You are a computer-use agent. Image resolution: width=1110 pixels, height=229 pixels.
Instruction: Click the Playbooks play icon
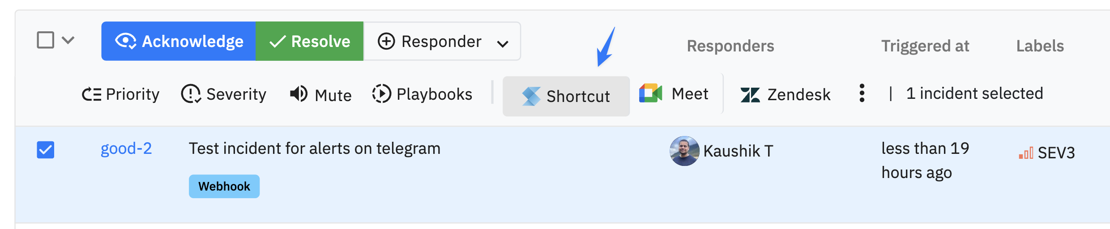381,94
